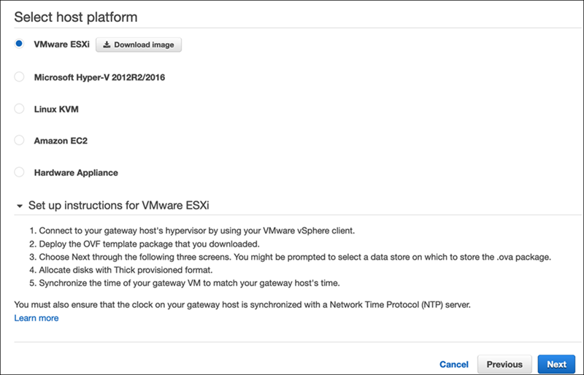Click the 'Select host platform' page heading
Viewport: 584px width, 375px height.
76,16
